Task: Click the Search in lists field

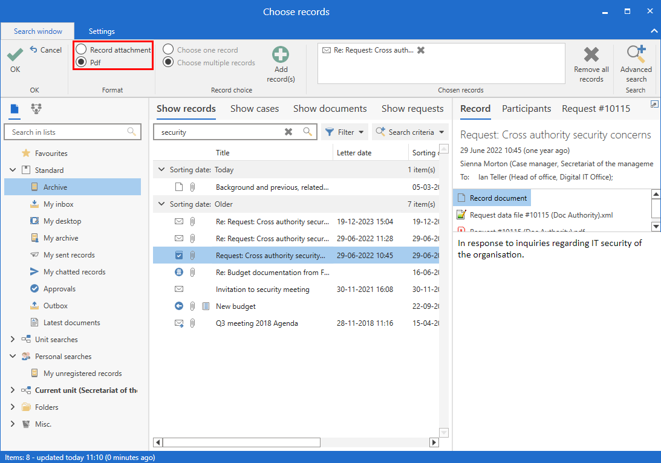Action: tap(67, 132)
